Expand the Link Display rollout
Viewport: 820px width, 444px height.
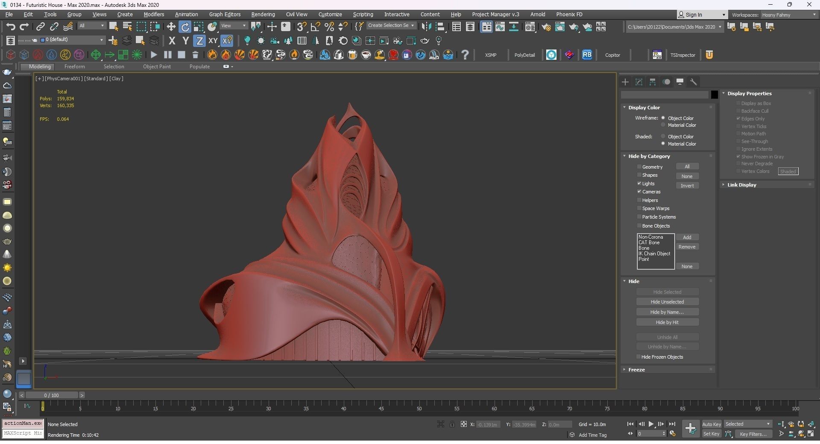[741, 185]
